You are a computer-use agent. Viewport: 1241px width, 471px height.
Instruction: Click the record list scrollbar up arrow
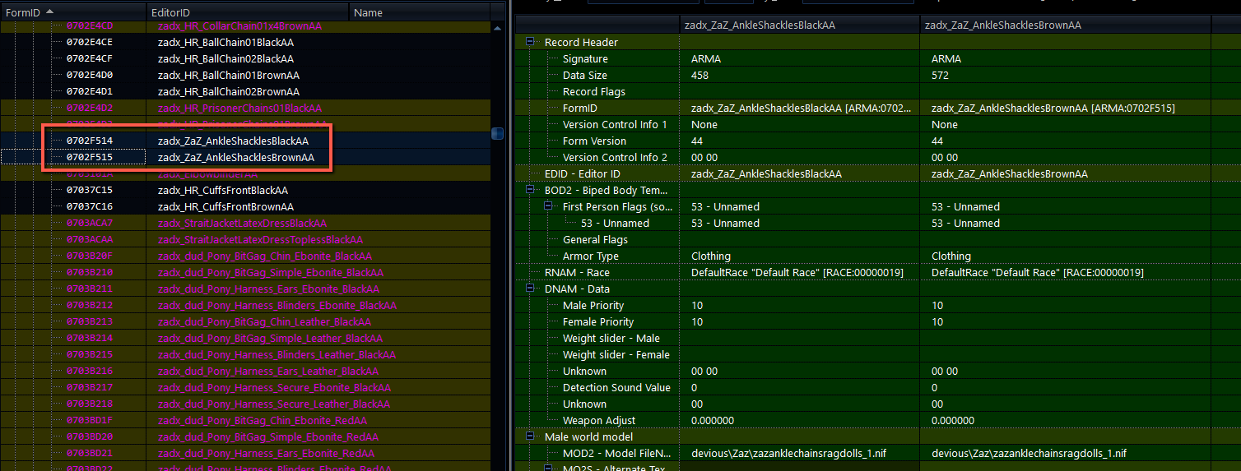[497, 28]
